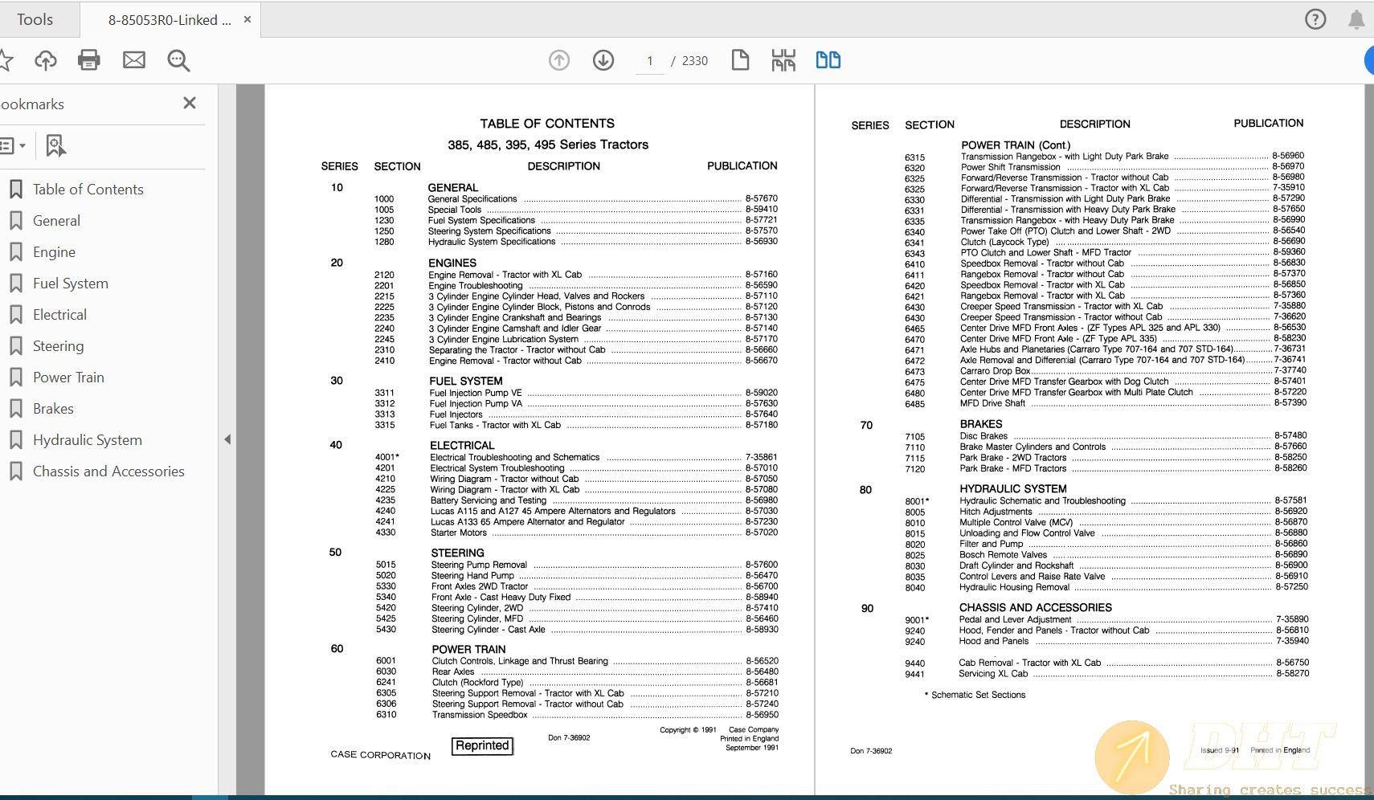Go to next page arrow

[603, 60]
